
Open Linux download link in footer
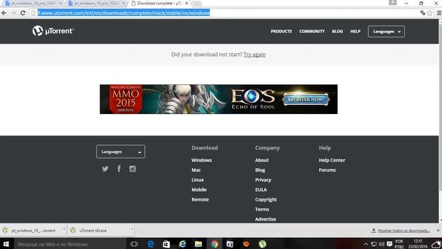pos(198,180)
